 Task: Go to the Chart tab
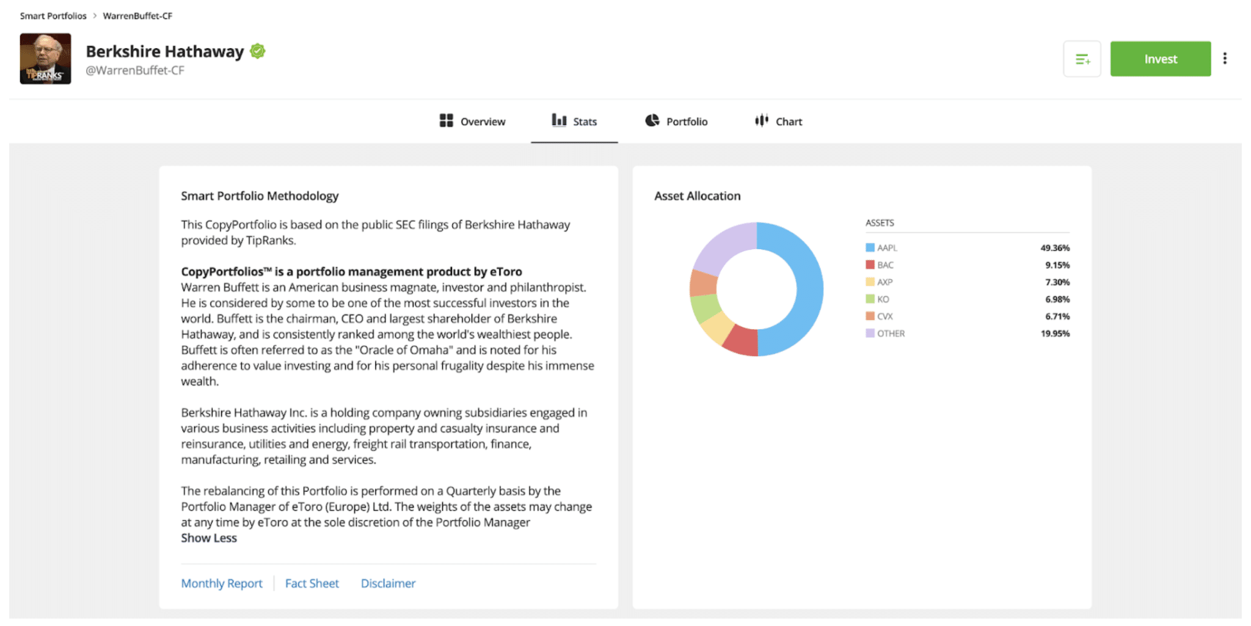pyautogui.click(x=778, y=121)
